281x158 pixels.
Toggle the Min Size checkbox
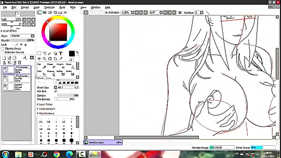(56, 91)
